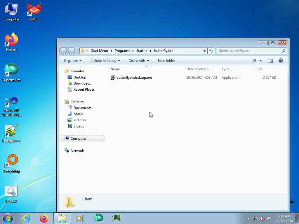299x224 pixels.
Task: Click the Change your view icon
Action: click(x=254, y=61)
